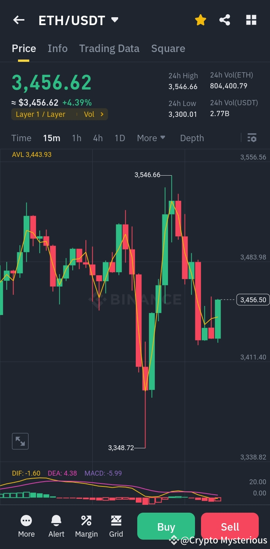This screenshot has height=549, width=270.
Task: Toggle ETH/USDT as favorite via star
Action: (201, 20)
